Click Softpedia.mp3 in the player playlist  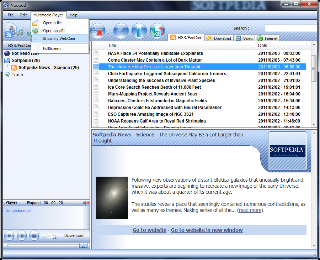(18, 210)
